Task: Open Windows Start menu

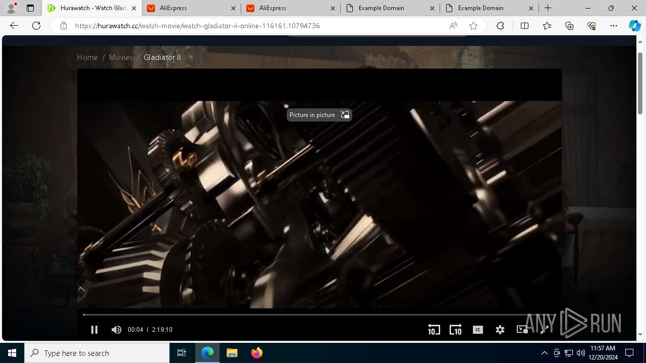Action: (x=12, y=353)
